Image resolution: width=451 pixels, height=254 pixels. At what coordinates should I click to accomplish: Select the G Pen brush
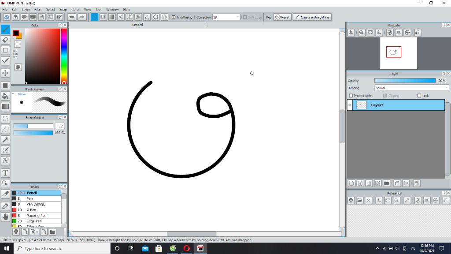click(x=36, y=209)
